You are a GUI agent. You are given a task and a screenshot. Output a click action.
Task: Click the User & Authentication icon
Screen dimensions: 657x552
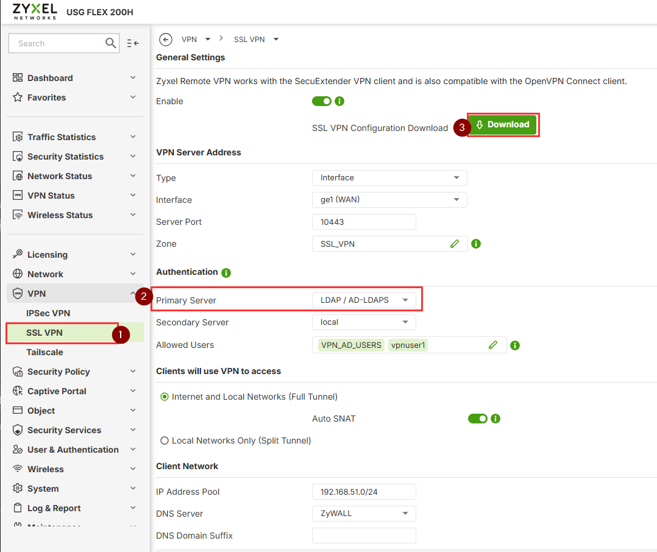click(18, 450)
